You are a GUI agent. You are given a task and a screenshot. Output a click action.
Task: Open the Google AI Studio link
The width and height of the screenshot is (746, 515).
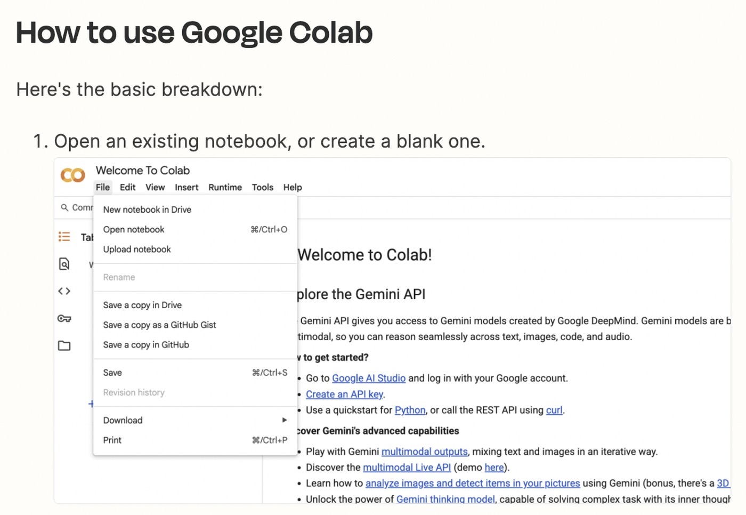368,378
